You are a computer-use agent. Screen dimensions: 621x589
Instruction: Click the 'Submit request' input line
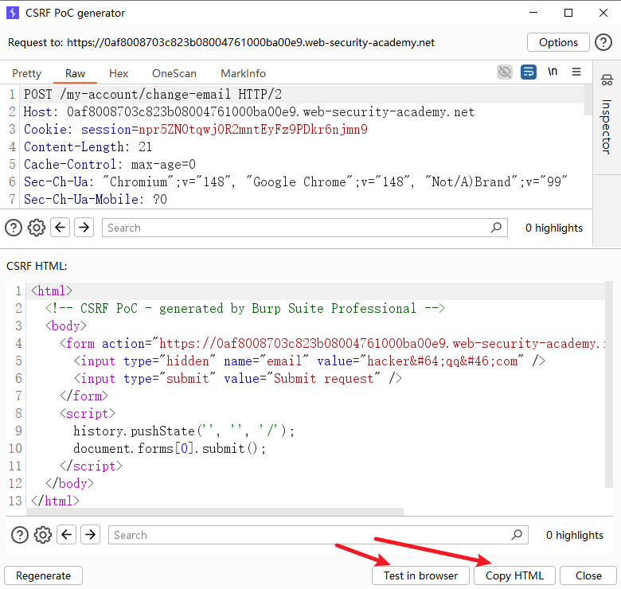coord(237,378)
